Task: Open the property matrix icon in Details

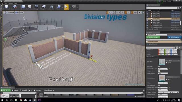Action: click(177, 48)
